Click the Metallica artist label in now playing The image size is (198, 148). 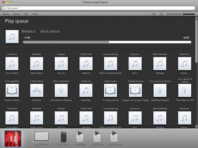29,32
